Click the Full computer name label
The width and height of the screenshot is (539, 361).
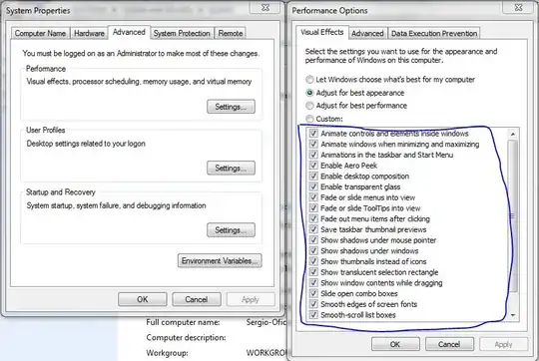[x=183, y=322]
